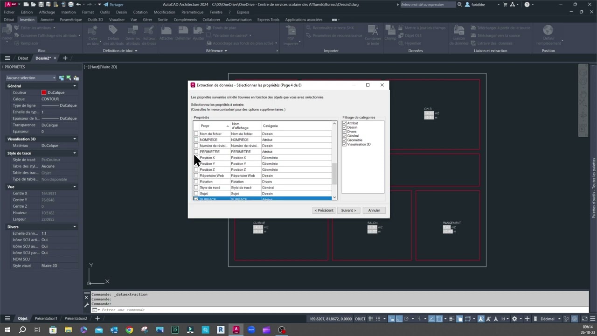Click the Annuler button
The width and height of the screenshot is (597, 336).
(374, 210)
